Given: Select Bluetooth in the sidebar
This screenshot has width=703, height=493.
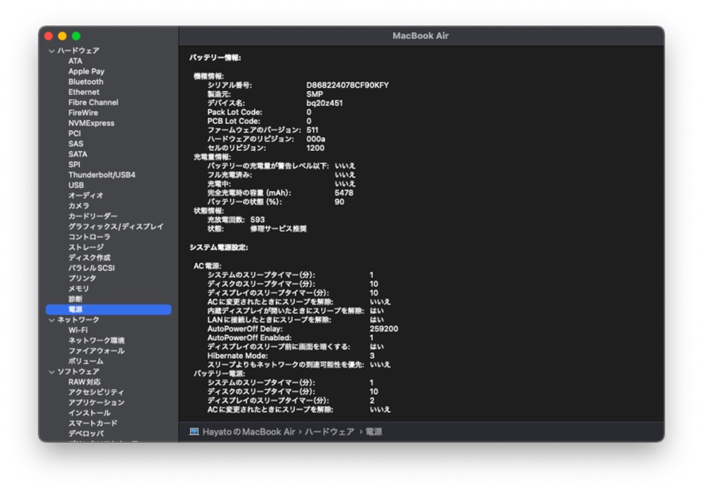Looking at the screenshot, I should 85,82.
